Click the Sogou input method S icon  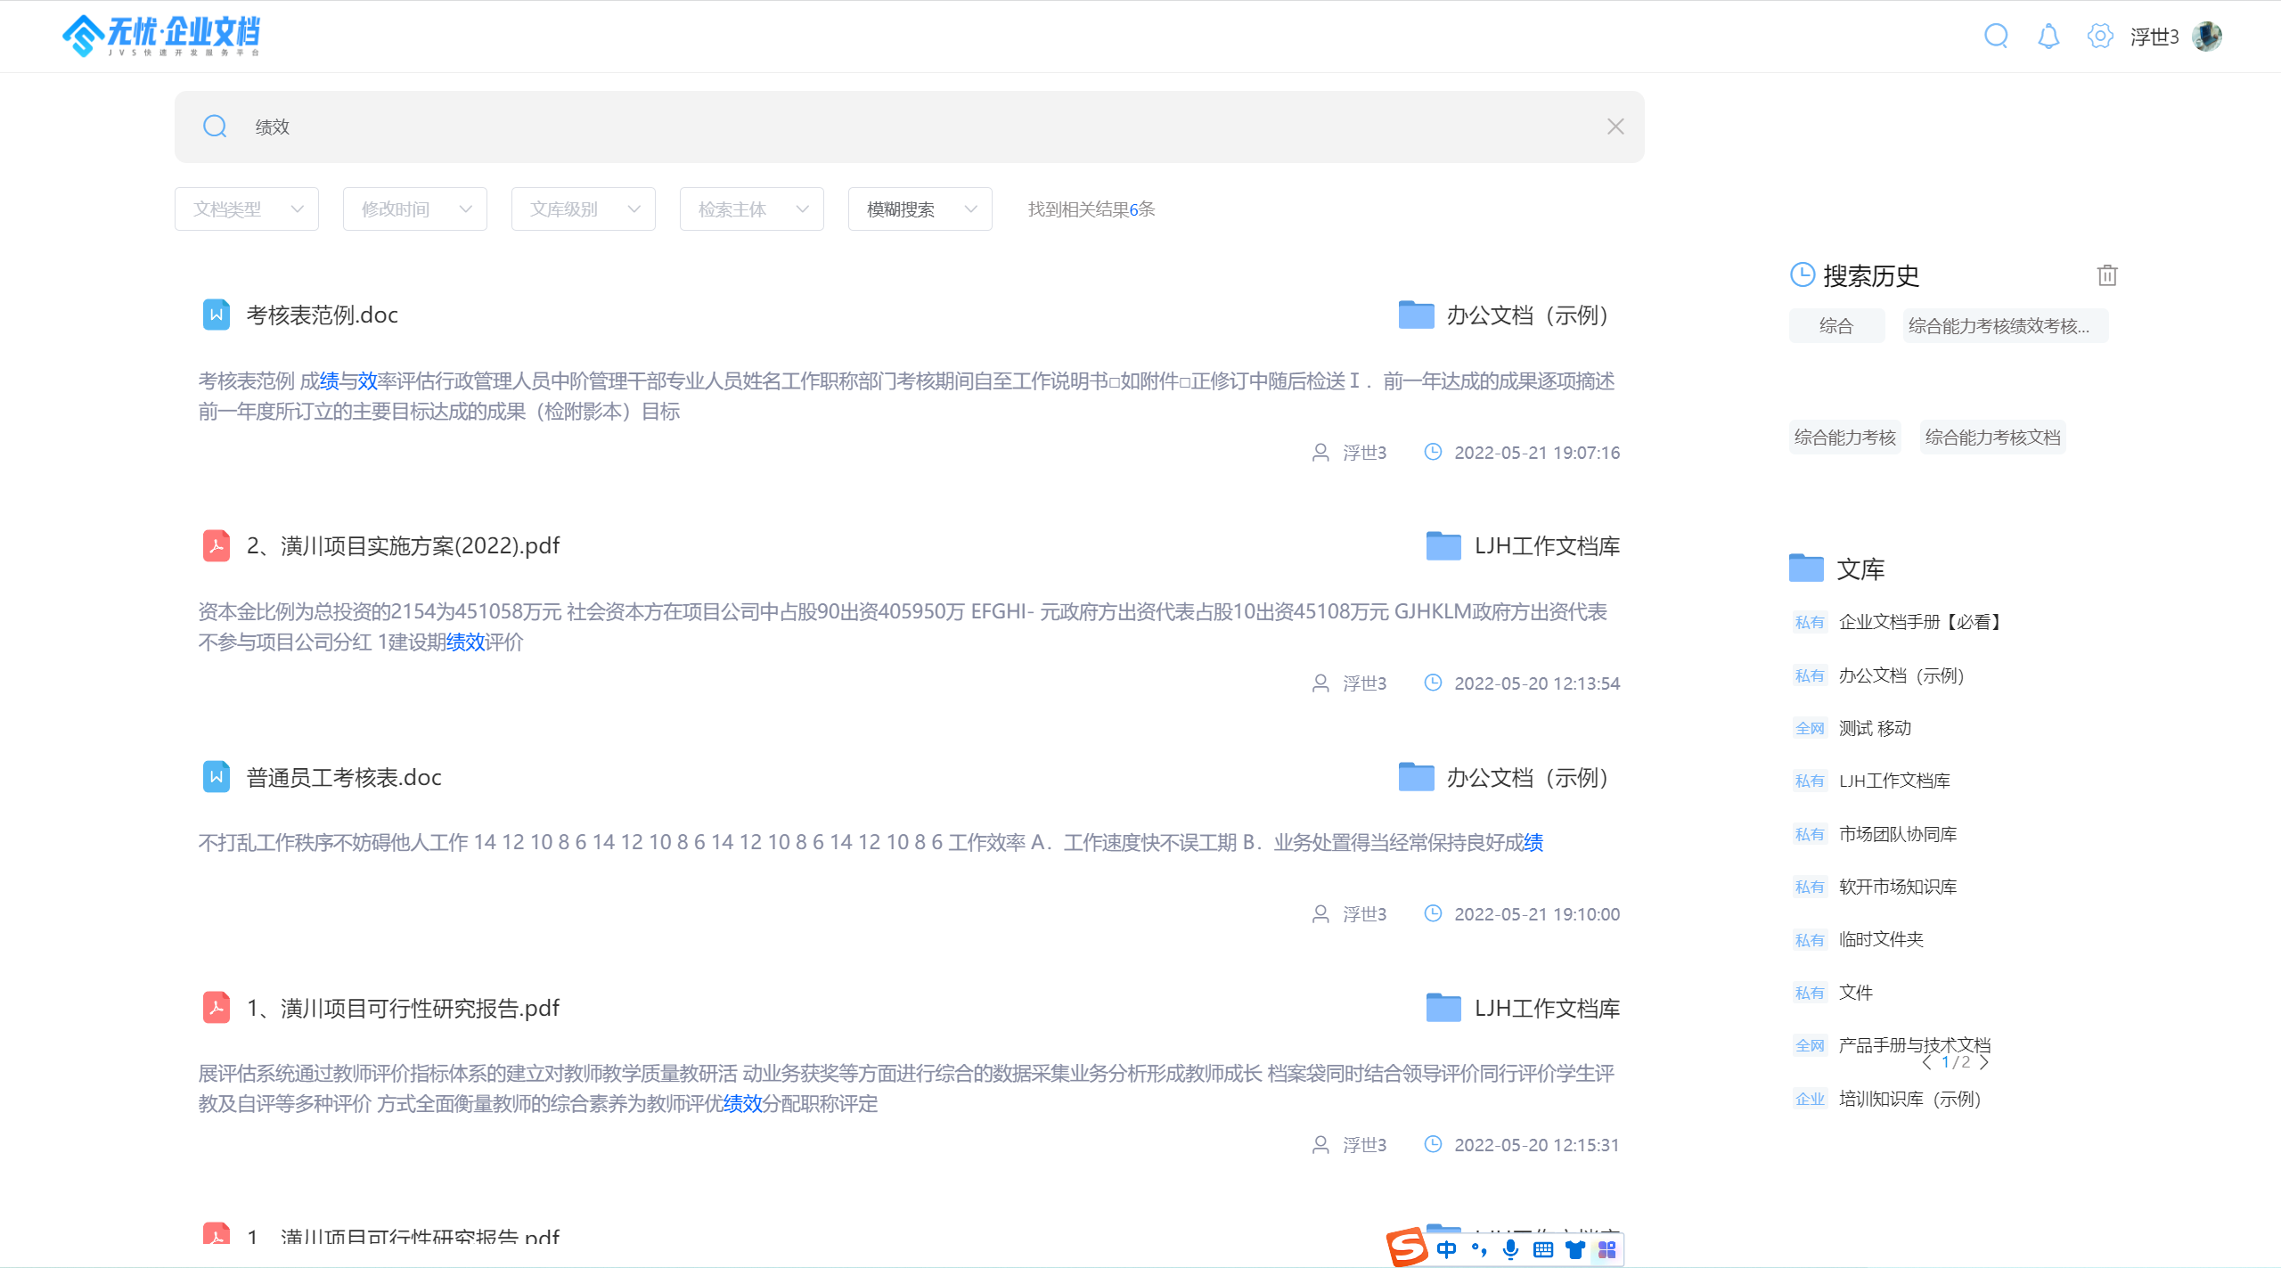click(x=1408, y=1246)
